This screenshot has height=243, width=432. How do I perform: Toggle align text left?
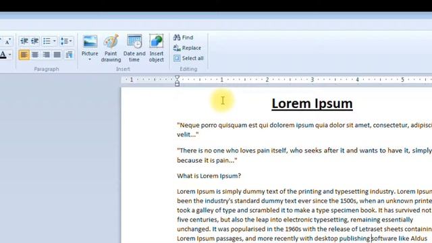24,55
